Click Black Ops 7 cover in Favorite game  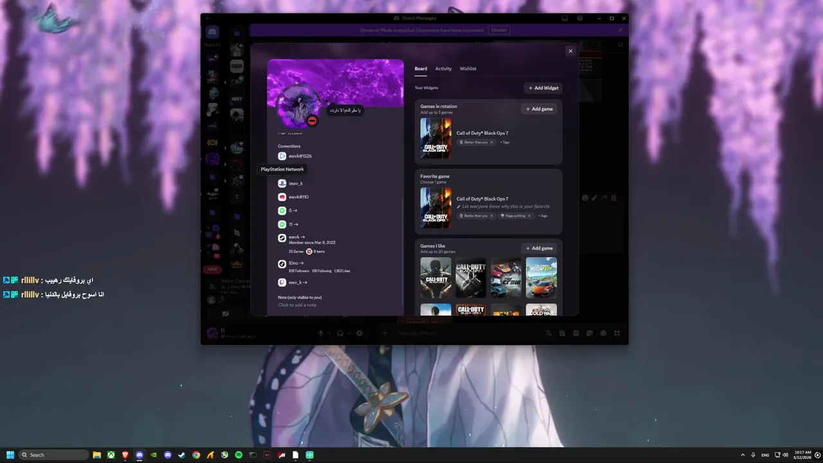pos(436,208)
